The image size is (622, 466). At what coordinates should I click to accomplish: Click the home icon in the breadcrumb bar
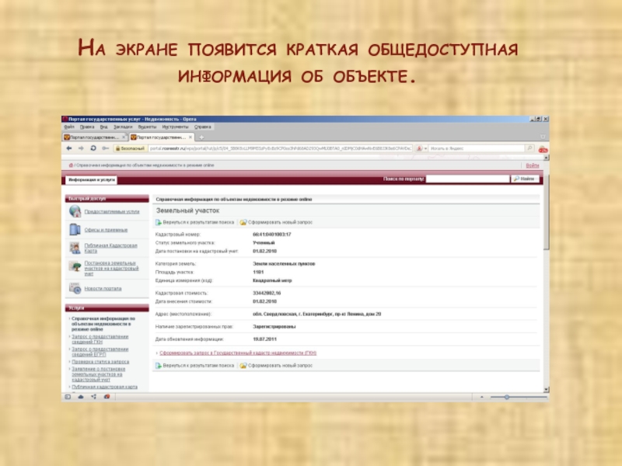(71, 165)
